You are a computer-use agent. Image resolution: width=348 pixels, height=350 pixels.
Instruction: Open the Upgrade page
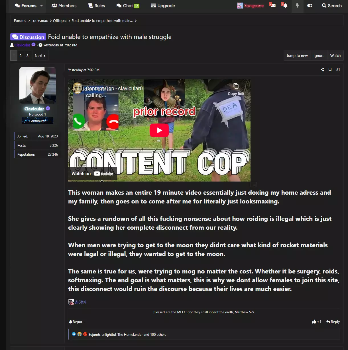click(x=163, y=6)
